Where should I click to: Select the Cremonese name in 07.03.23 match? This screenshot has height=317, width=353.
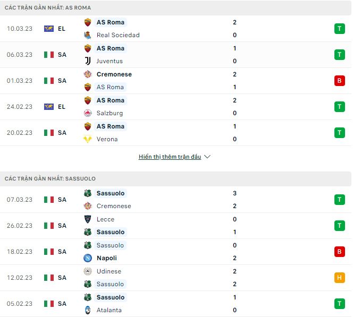pos(114,206)
